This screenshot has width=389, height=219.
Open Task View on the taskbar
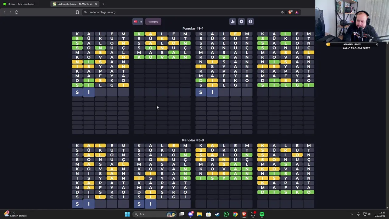point(182,214)
